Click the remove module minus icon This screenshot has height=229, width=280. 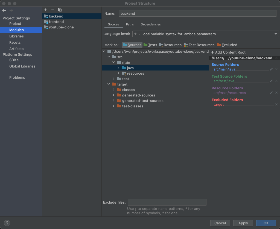(x=53, y=10)
